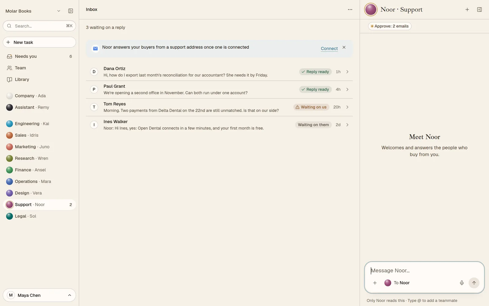Select Legal · Sol agent
This screenshot has width=489, height=306.
(x=39, y=216)
